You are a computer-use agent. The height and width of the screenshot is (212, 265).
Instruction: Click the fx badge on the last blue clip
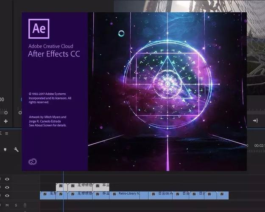222,194
